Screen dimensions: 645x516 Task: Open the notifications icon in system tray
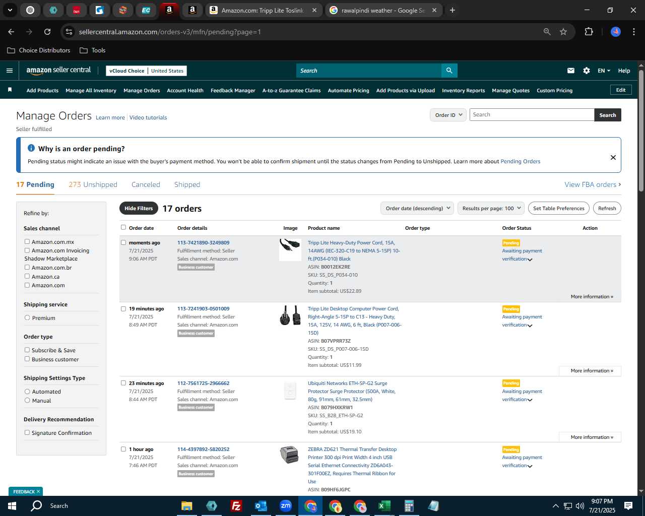click(x=628, y=506)
